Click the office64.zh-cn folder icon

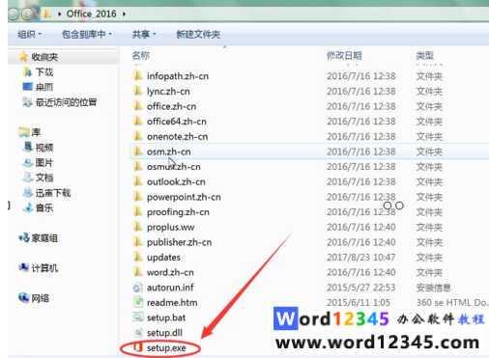coord(138,122)
